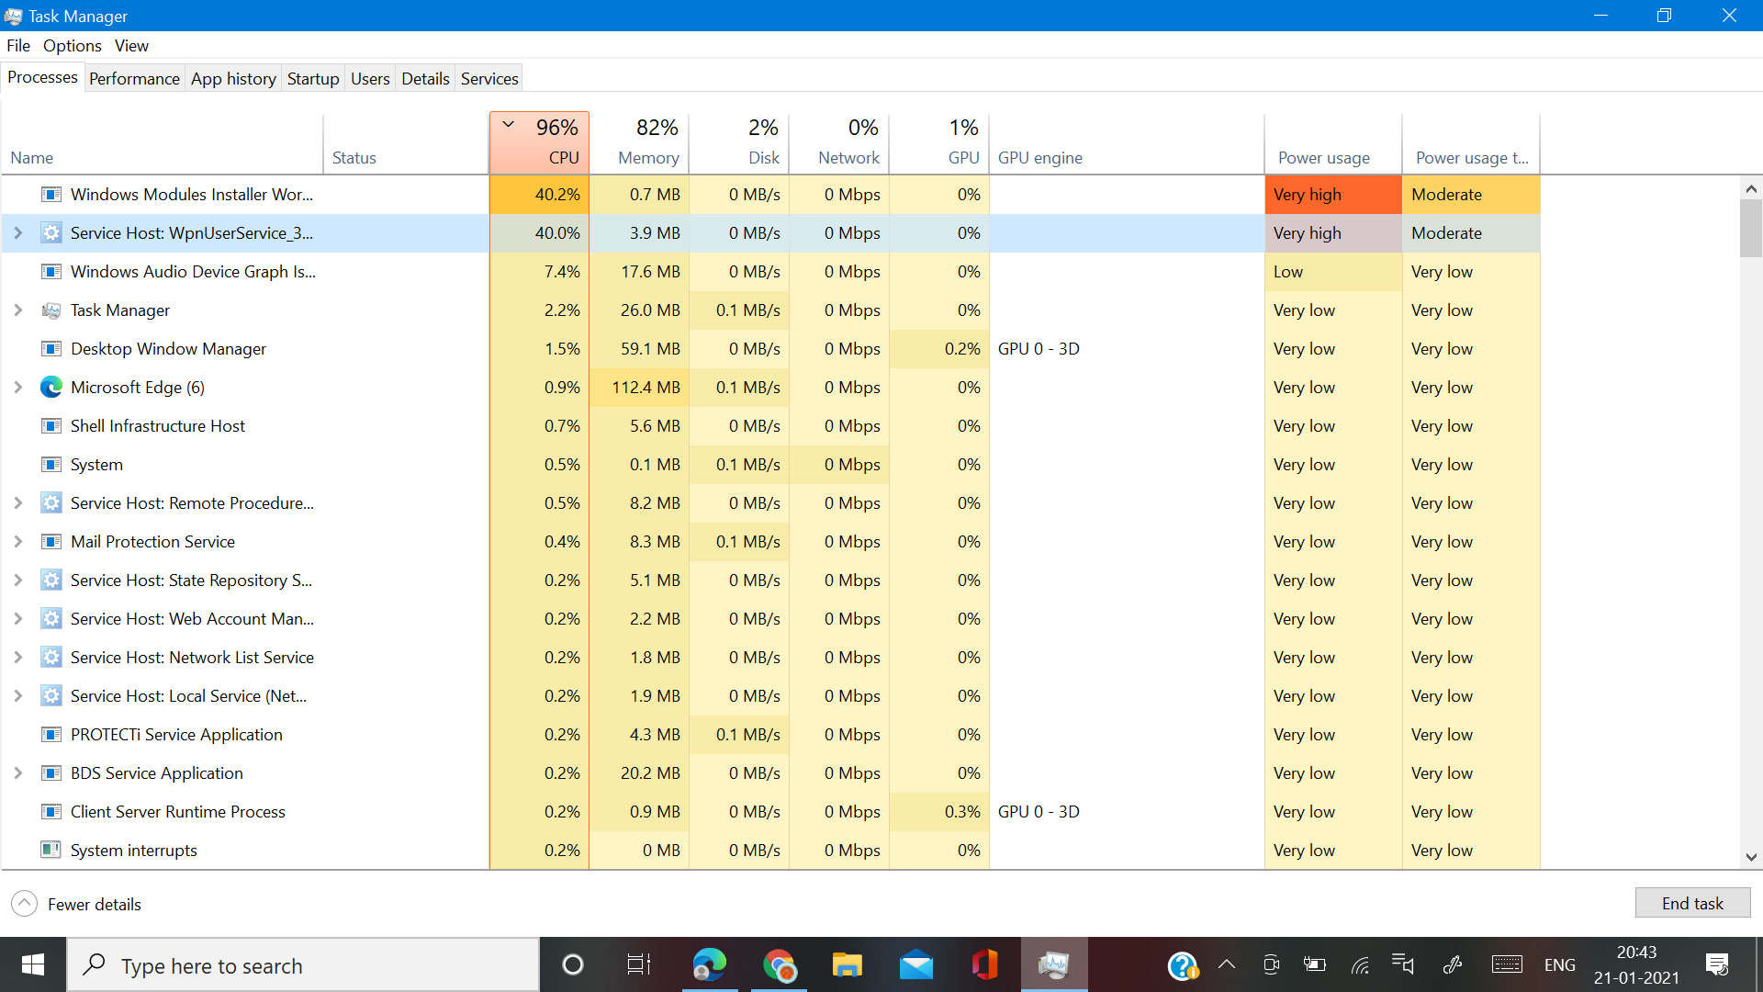Sort processes by the CPU column header
This screenshot has width=1763, height=992.
point(539,142)
